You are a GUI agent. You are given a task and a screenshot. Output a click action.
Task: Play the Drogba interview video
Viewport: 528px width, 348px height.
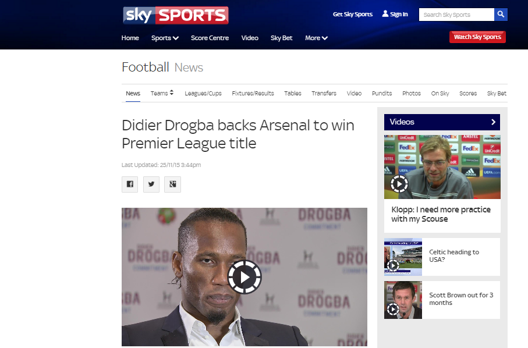(x=244, y=278)
